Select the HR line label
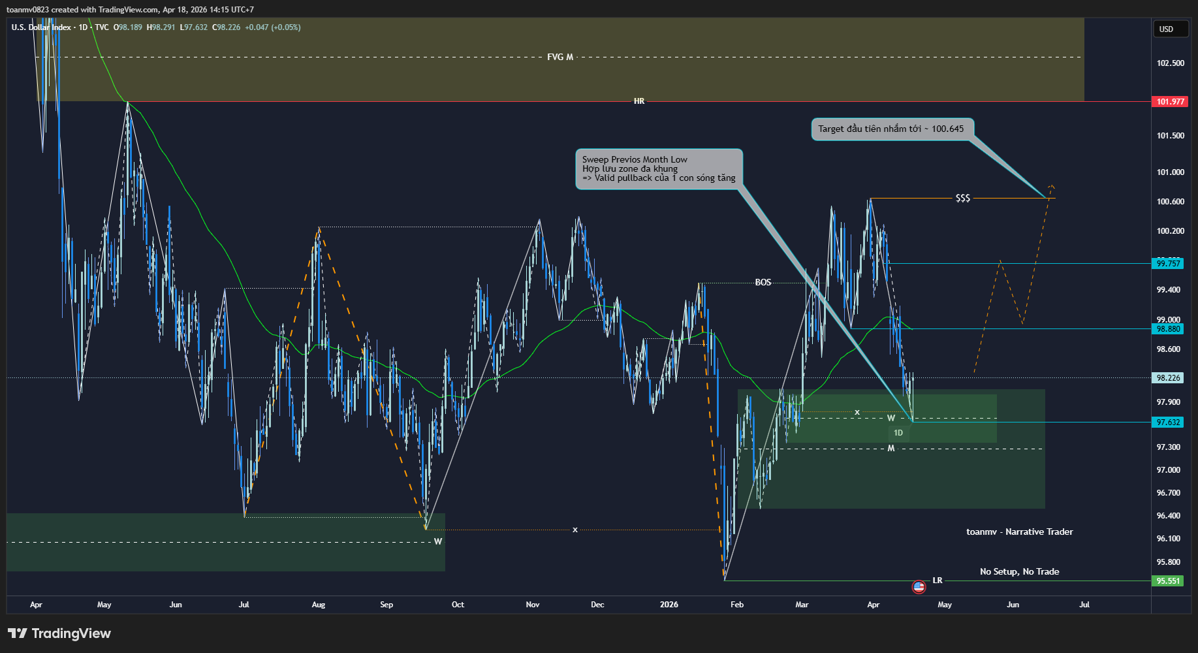The height and width of the screenshot is (653, 1198). click(639, 101)
